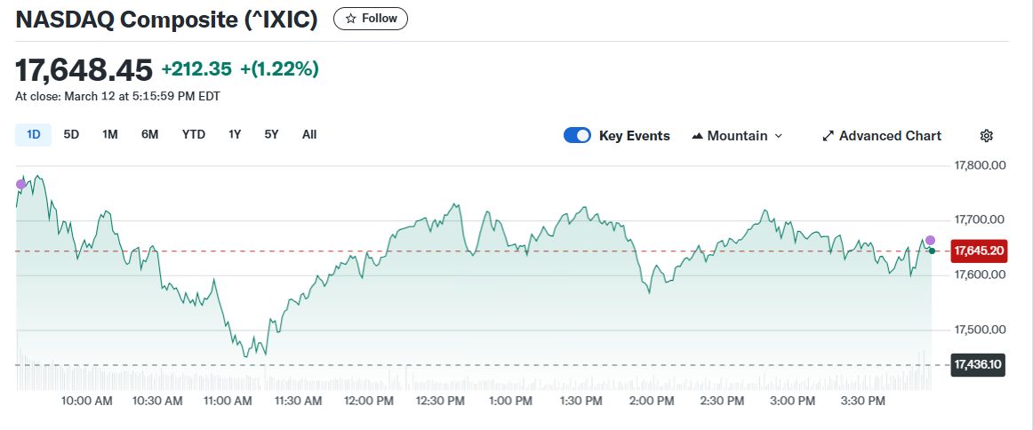Click the At close March 12 timestamp
This screenshot has width=1033, height=430.
pos(118,97)
